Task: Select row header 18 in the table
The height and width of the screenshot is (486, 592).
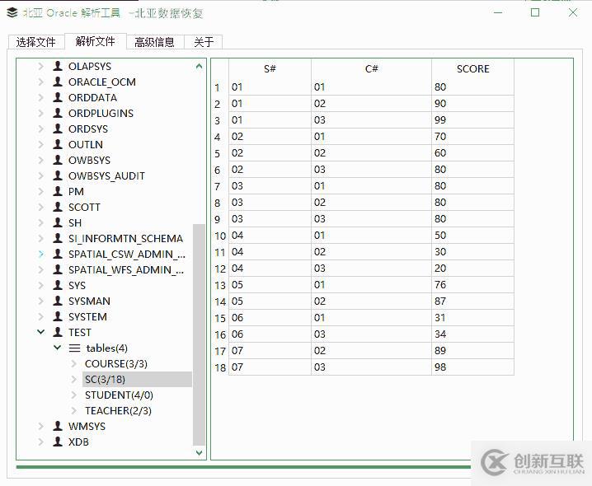Action: point(220,367)
